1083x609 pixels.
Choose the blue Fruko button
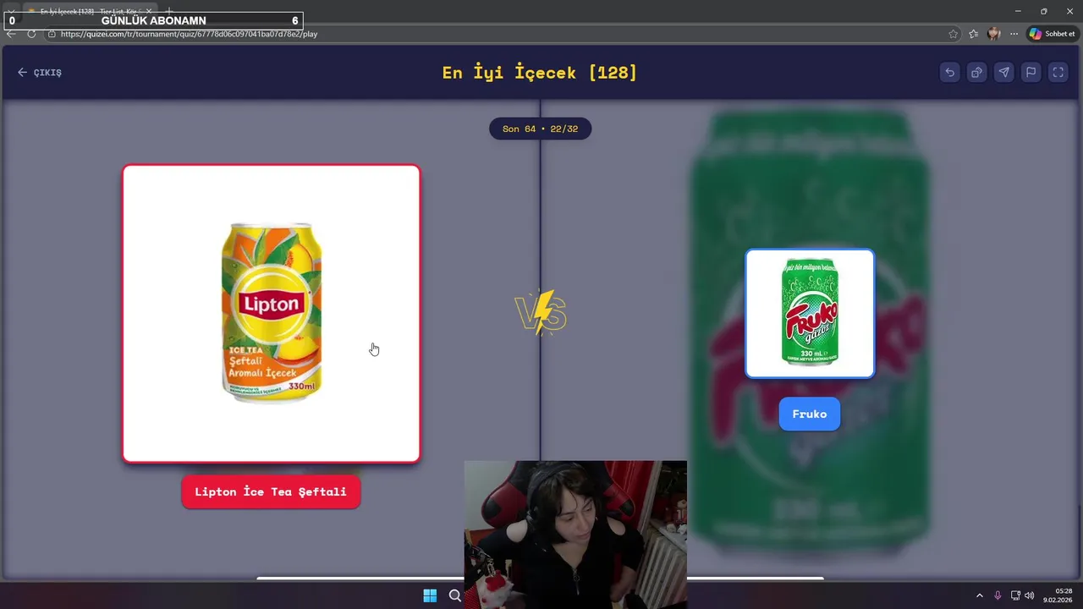click(810, 414)
